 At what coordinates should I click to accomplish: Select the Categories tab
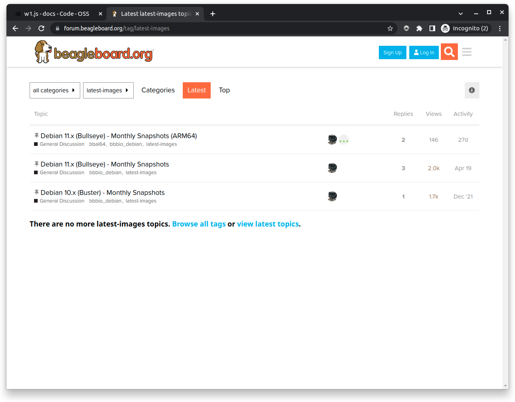click(x=158, y=90)
